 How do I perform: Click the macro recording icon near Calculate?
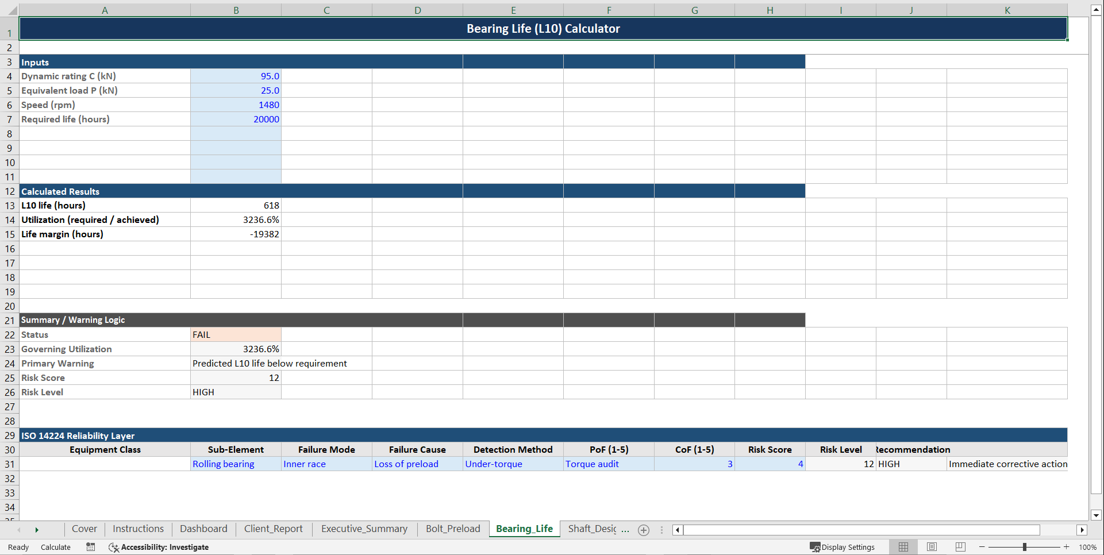[90, 547]
